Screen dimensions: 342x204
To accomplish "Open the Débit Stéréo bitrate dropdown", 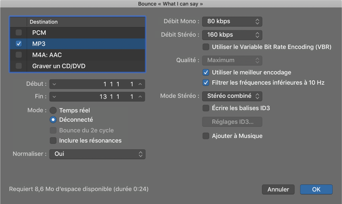I will [x=232, y=35].
